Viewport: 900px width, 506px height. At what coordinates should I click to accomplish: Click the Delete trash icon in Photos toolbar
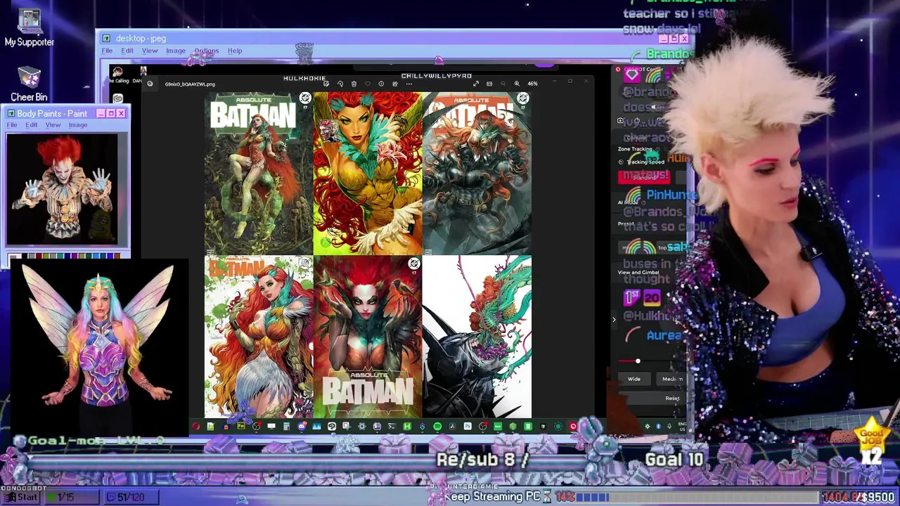(x=354, y=84)
